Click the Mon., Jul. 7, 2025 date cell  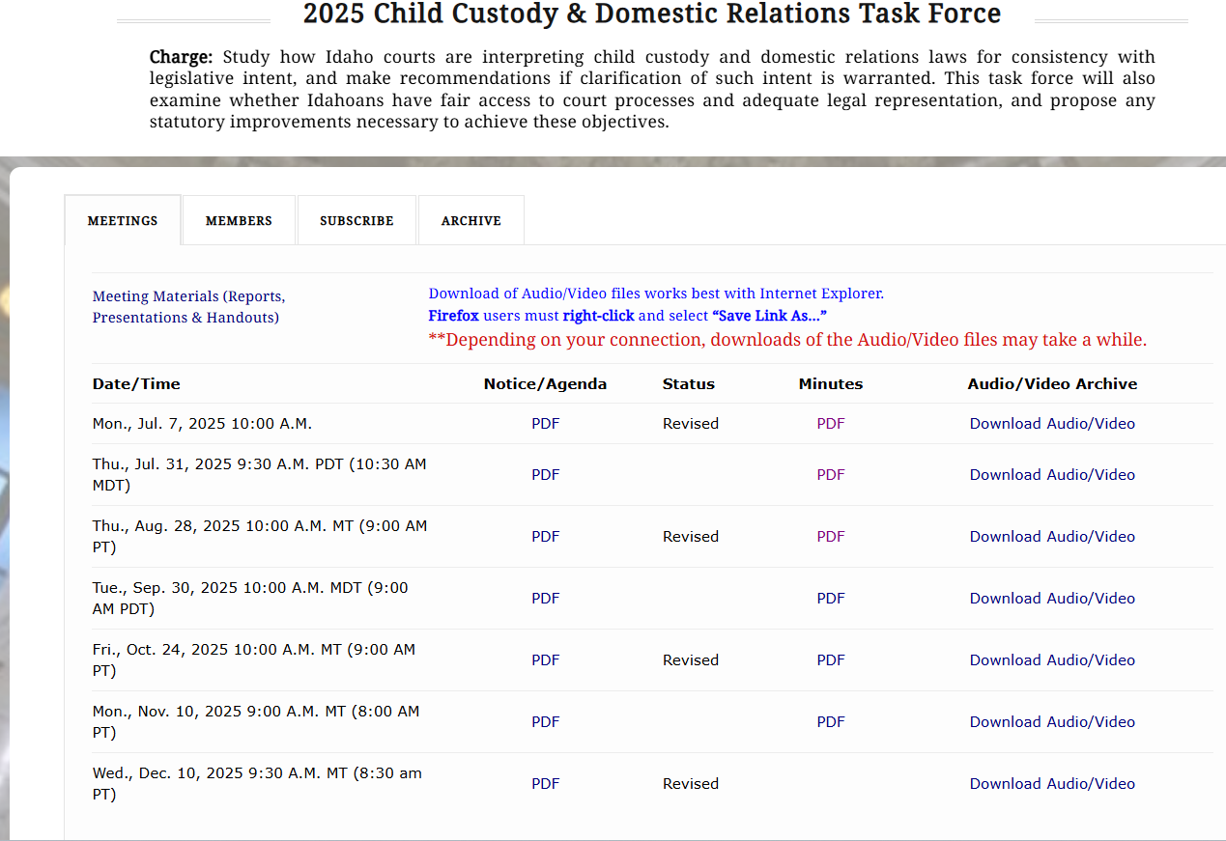202,424
